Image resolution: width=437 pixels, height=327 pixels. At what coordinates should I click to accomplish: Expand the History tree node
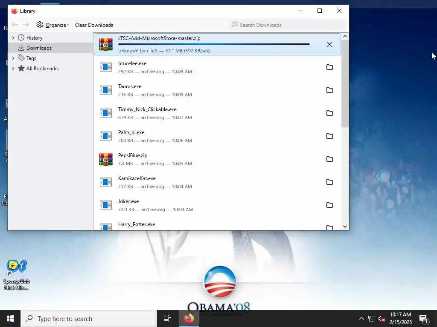[13, 38]
